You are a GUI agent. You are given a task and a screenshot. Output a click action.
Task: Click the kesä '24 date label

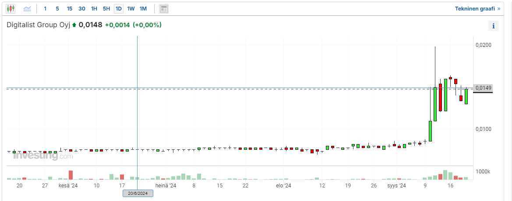tap(68, 186)
